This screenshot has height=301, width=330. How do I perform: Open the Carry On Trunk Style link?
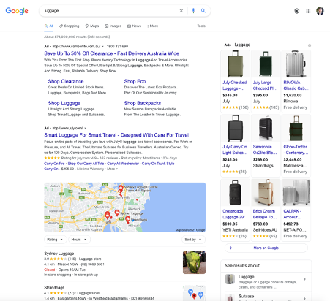[158, 164]
